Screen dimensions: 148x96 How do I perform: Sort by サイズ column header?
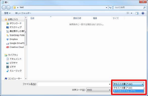[116, 18]
